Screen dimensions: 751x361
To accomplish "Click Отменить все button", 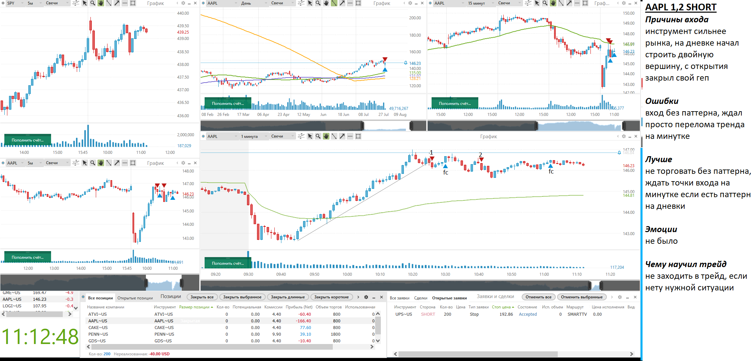I will [x=538, y=297].
